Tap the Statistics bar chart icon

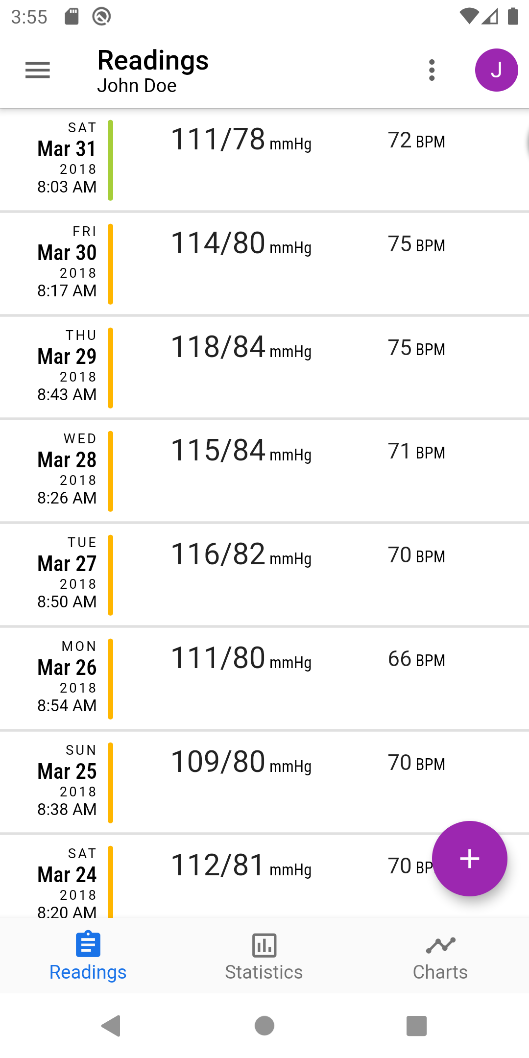tap(264, 945)
